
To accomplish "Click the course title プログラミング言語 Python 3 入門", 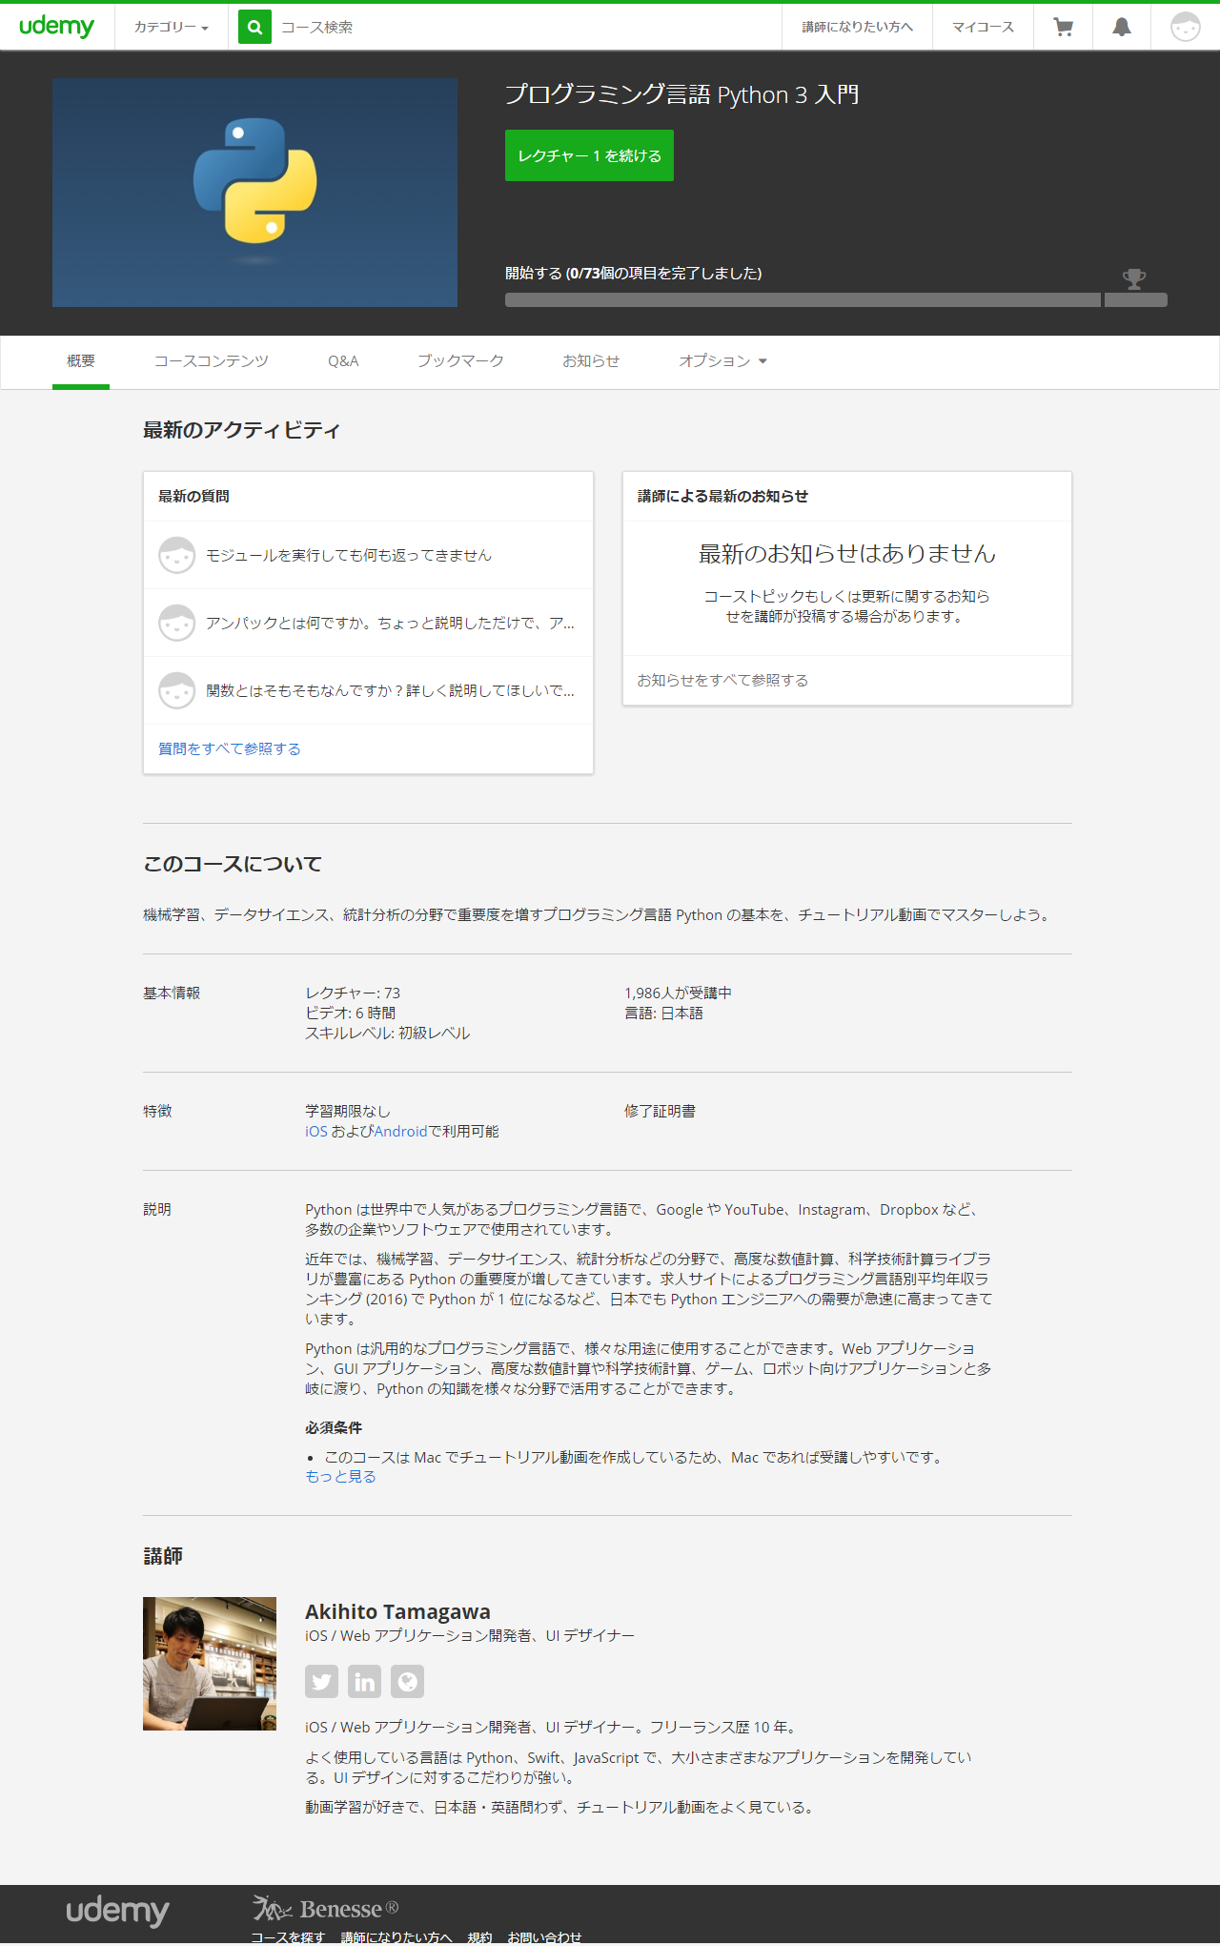I will [x=681, y=94].
